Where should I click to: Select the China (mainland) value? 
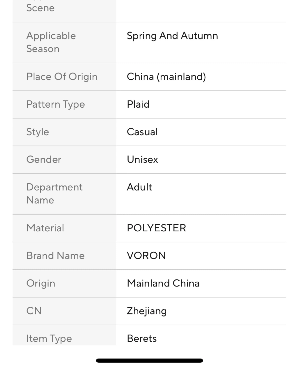point(166,77)
